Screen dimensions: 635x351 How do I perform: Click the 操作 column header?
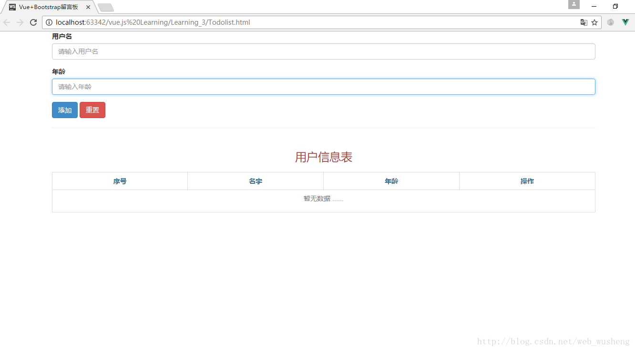(527, 181)
